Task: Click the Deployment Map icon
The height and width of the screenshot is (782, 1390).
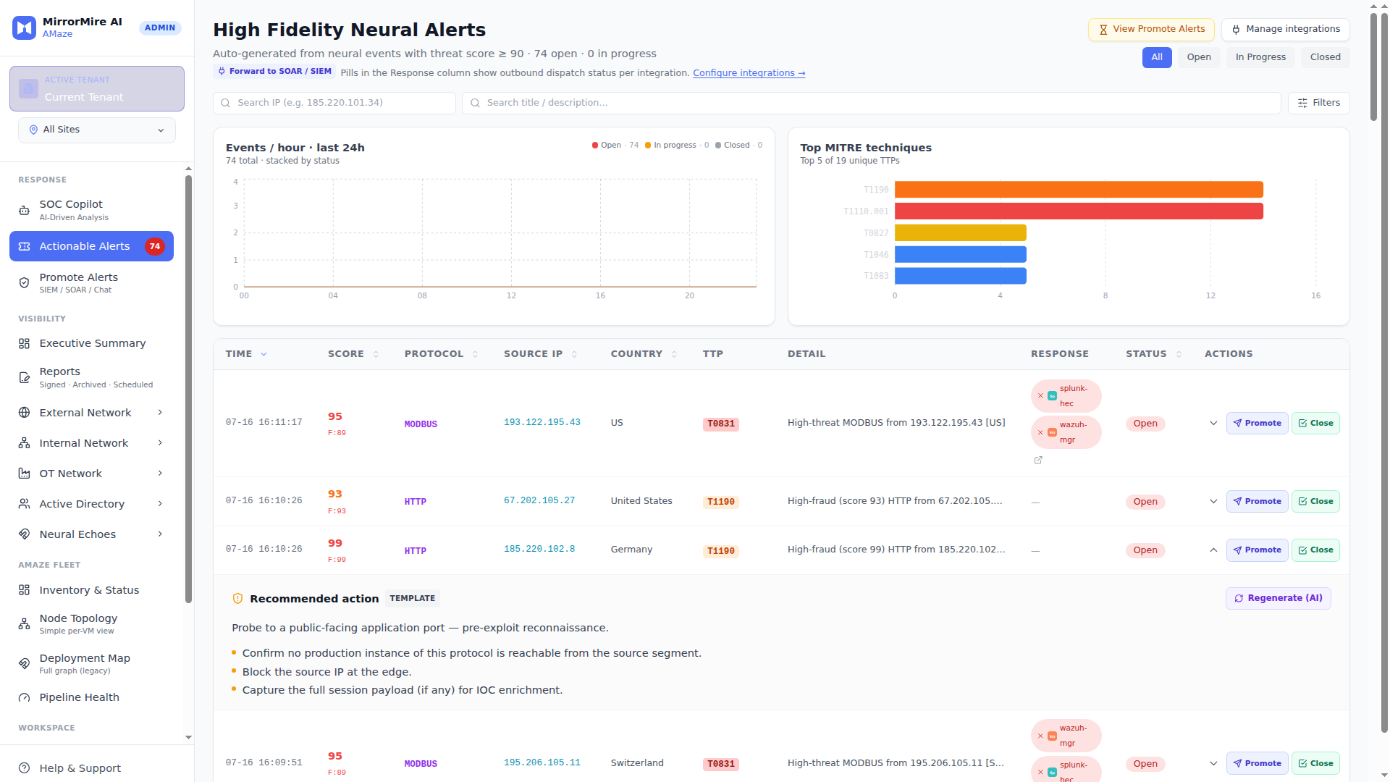Action: coord(24,663)
